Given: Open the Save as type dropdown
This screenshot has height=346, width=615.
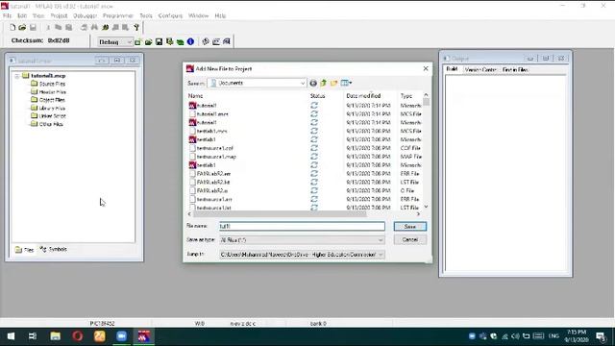Looking at the screenshot, I should click(302, 239).
